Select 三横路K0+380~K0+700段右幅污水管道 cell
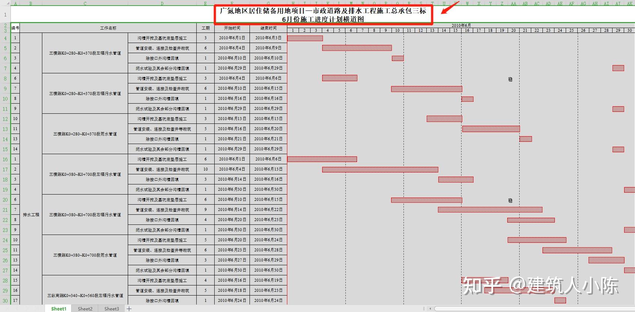Image resolution: width=635 pixels, height=312 pixels. tap(85, 215)
